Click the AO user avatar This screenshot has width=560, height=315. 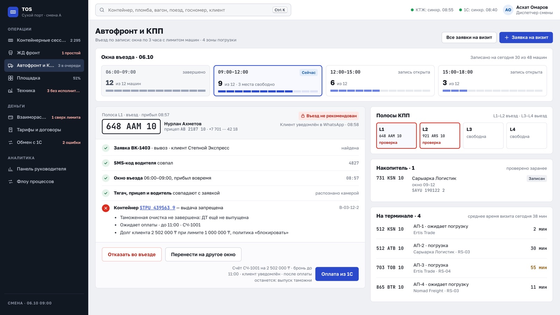coord(508,10)
